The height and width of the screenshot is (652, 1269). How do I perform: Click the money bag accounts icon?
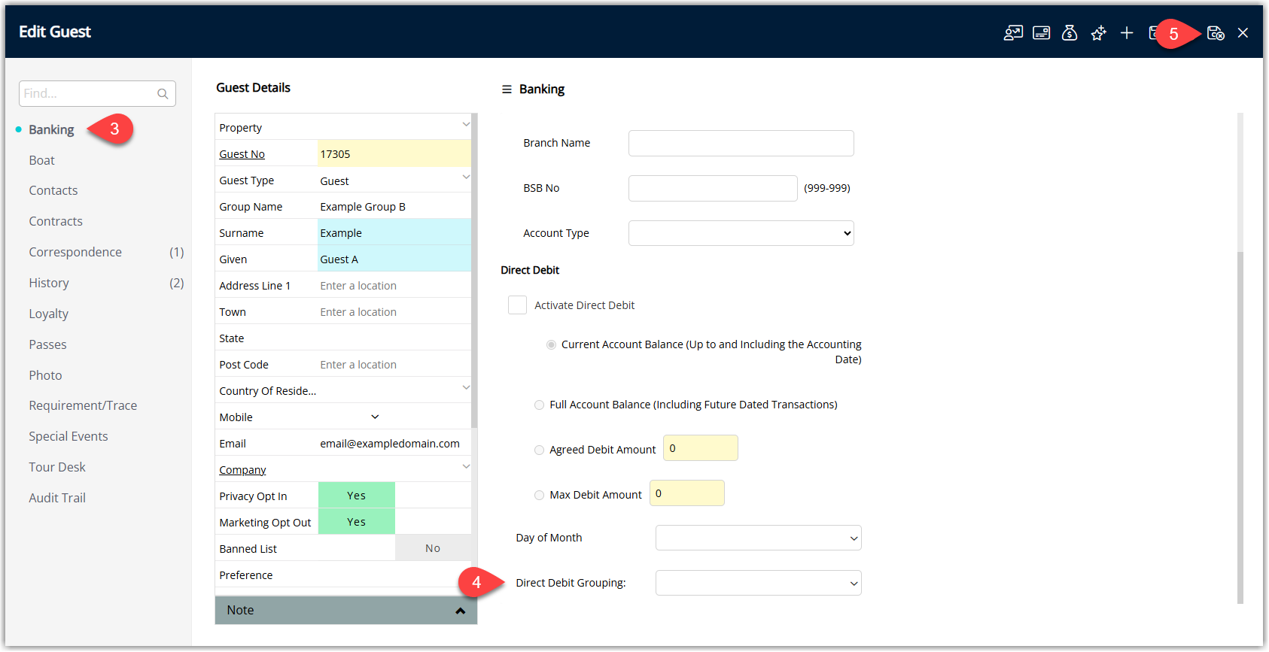(x=1070, y=33)
